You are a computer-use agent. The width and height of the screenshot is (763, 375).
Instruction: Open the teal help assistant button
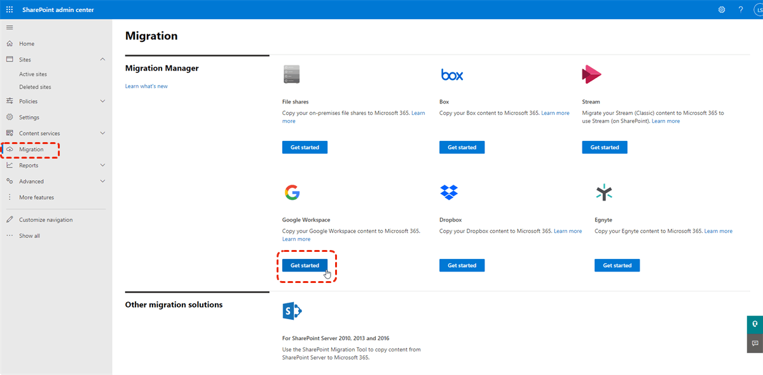coord(755,324)
